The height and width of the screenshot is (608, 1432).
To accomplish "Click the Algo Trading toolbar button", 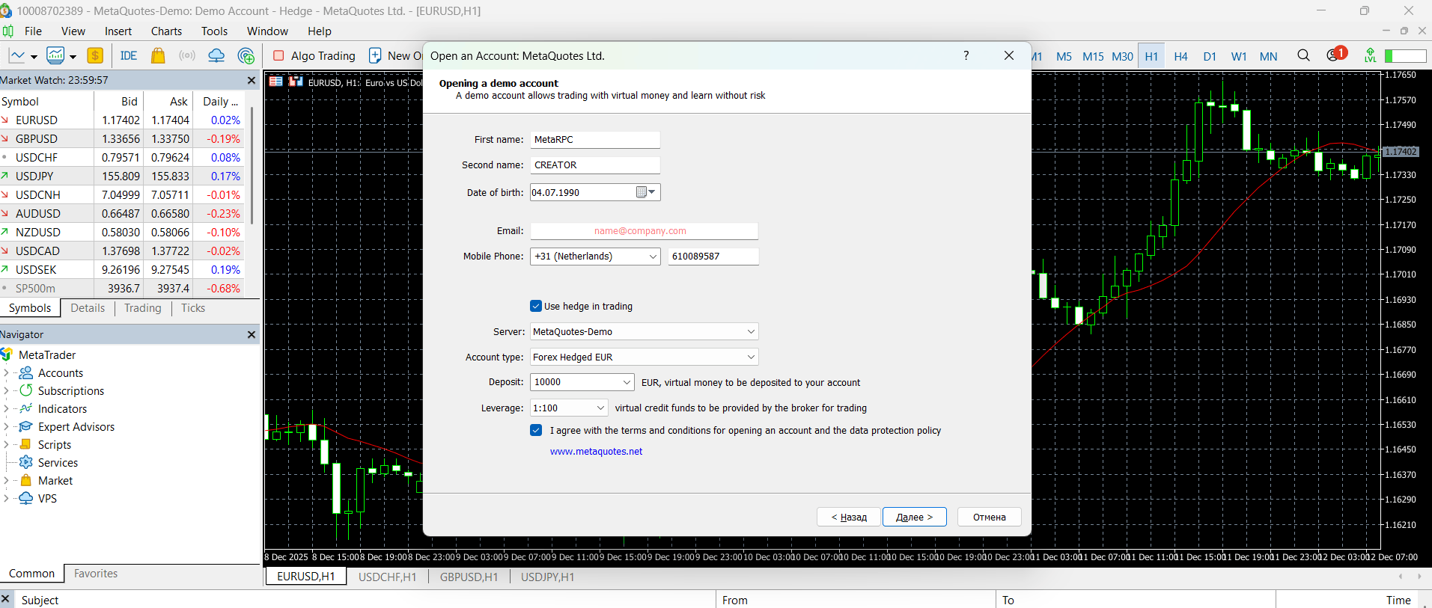I will 314,56.
